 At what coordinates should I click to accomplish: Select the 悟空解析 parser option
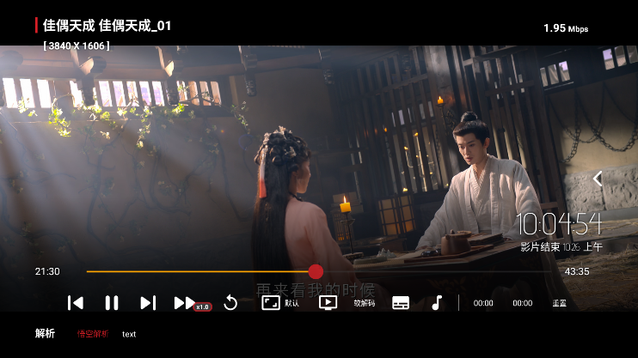(93, 334)
